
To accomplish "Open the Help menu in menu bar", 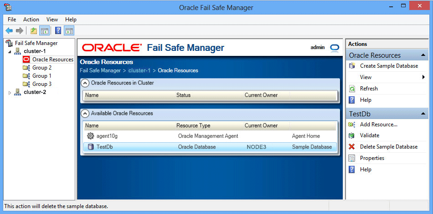I will click(x=71, y=20).
